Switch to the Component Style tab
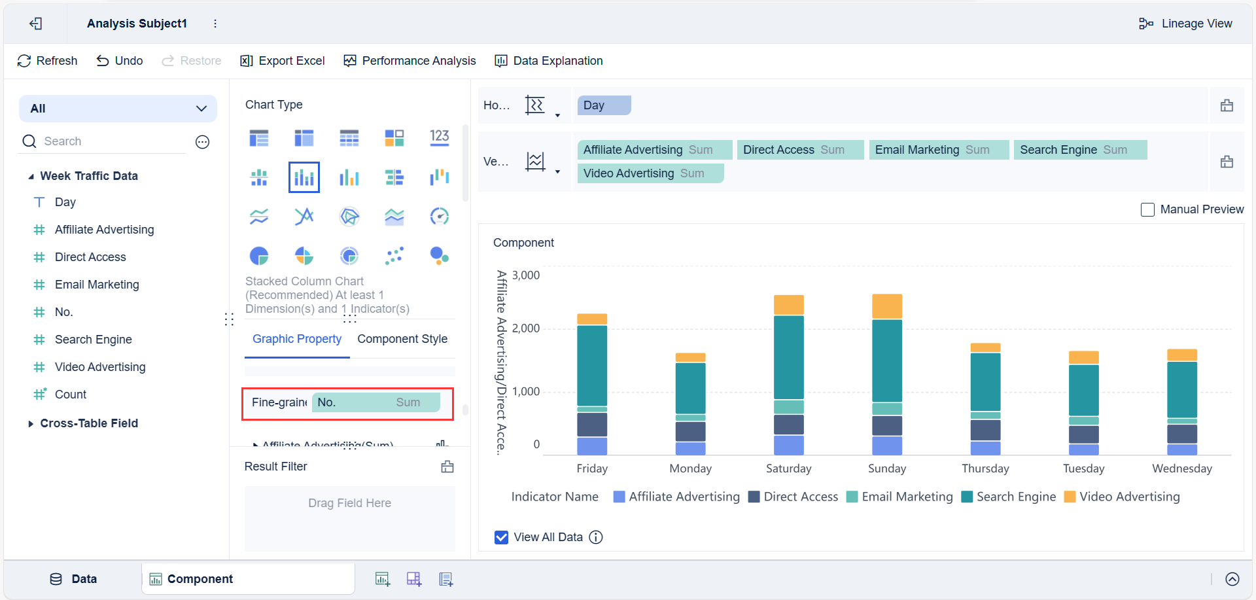Screen dimensions: 1256x600 coord(402,339)
